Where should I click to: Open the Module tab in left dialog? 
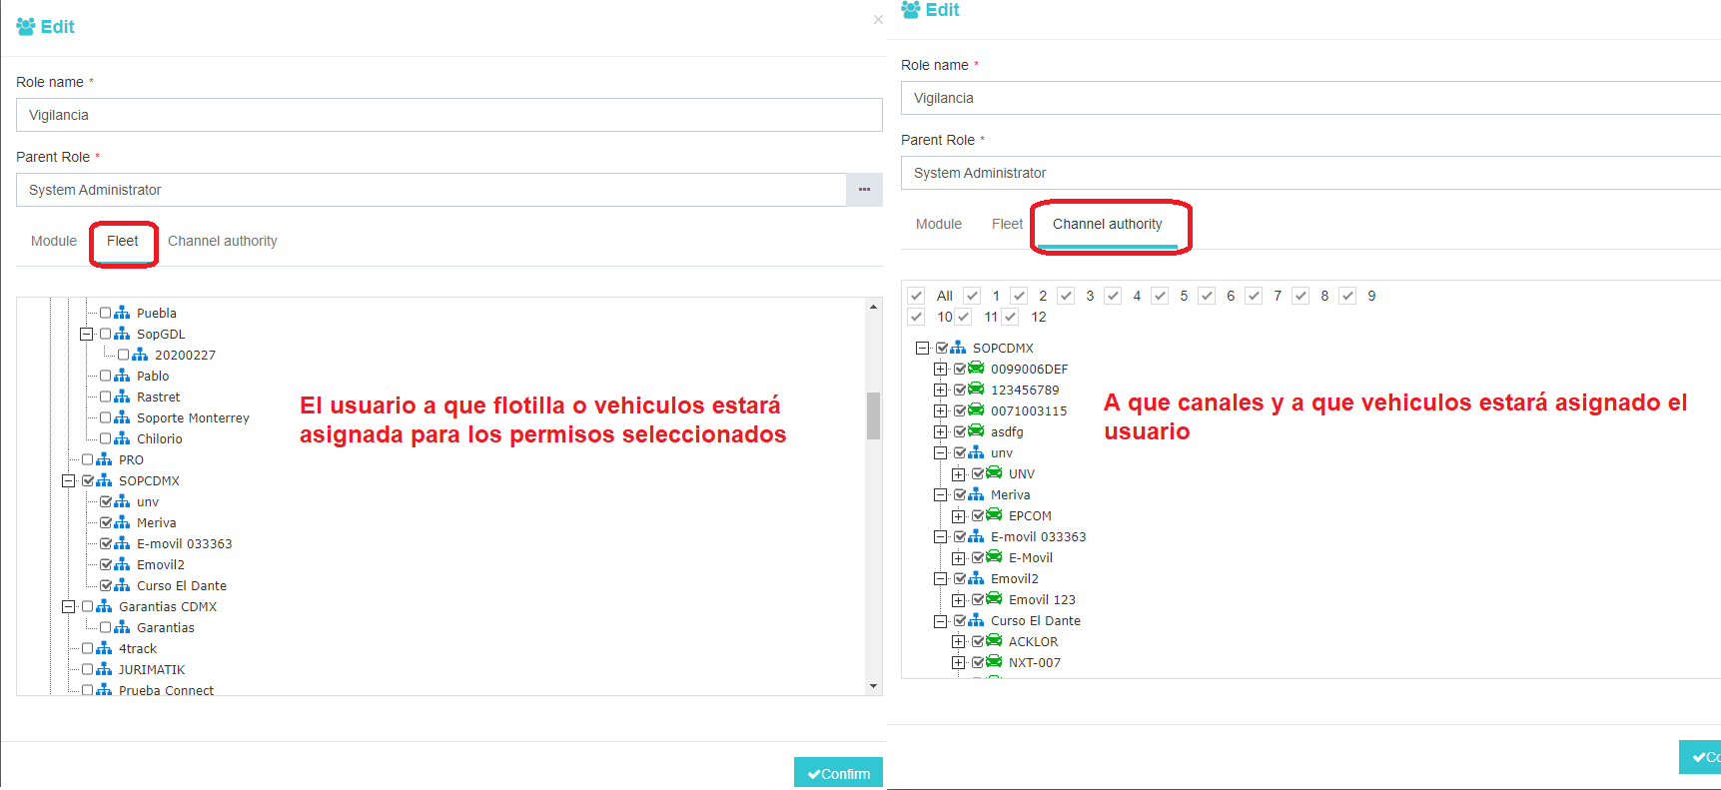(54, 241)
